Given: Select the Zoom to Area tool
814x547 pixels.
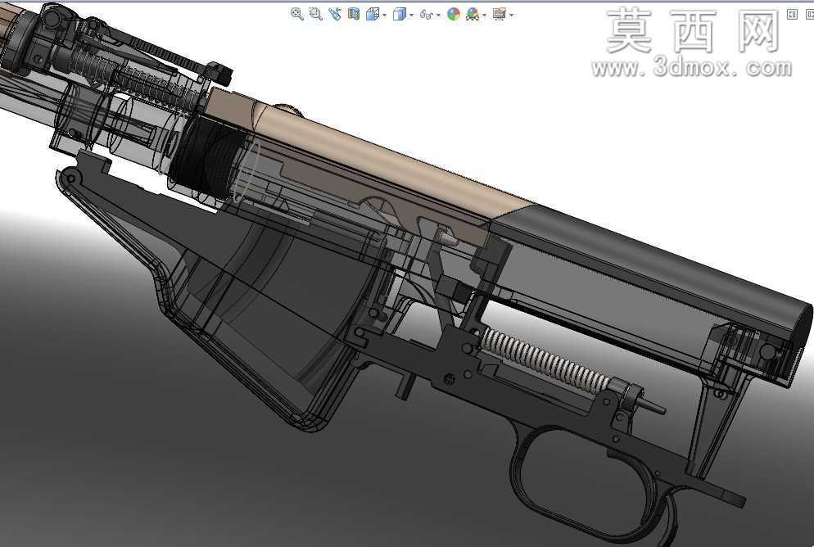Looking at the screenshot, I should [315, 14].
